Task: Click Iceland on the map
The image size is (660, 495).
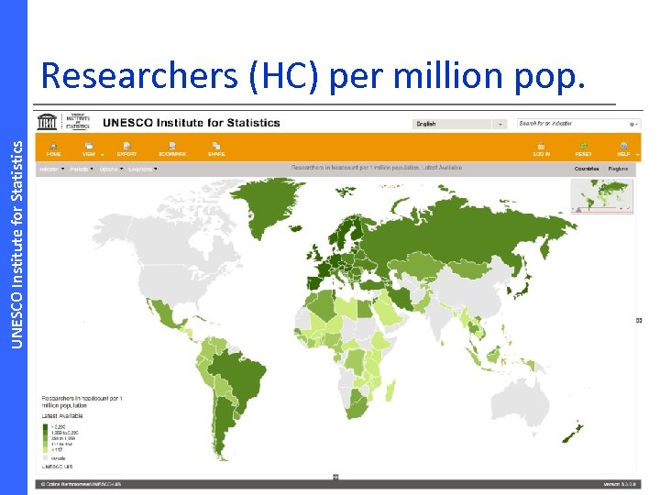Action: 296,228
